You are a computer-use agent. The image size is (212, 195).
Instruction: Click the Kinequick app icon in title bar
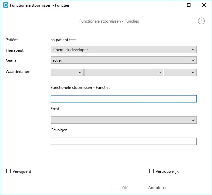[x=6, y=5]
